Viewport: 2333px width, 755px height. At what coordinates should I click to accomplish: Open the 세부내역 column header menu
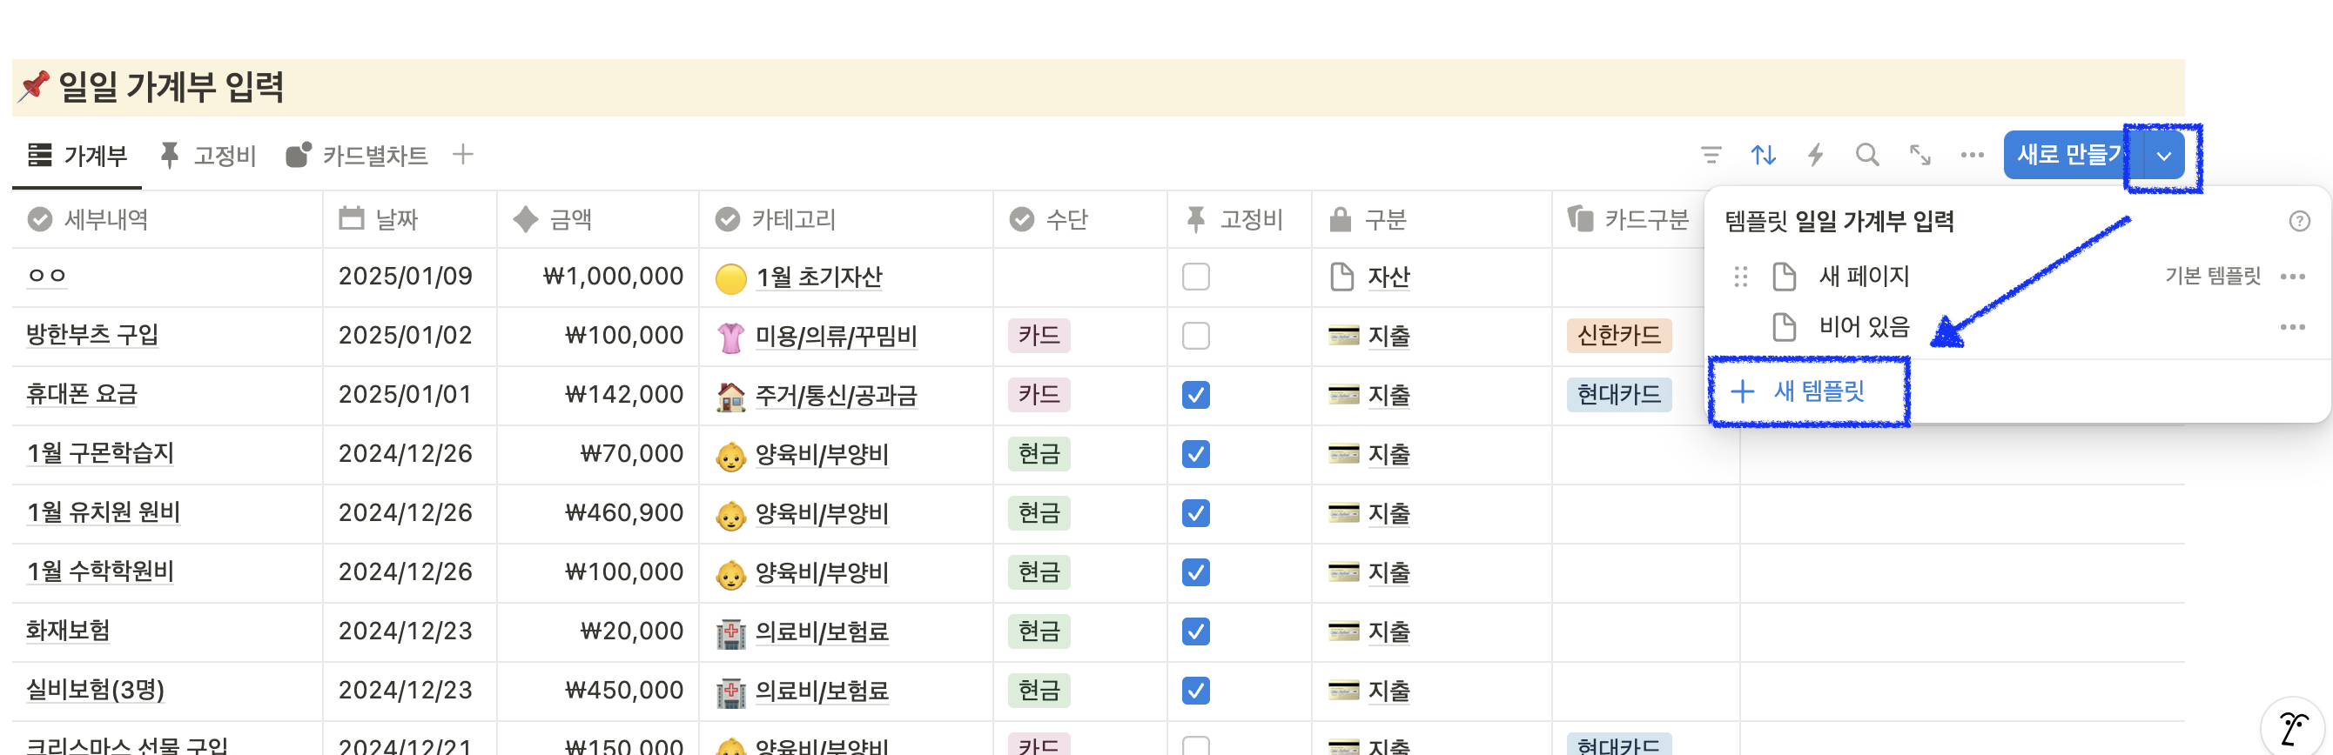[167, 219]
